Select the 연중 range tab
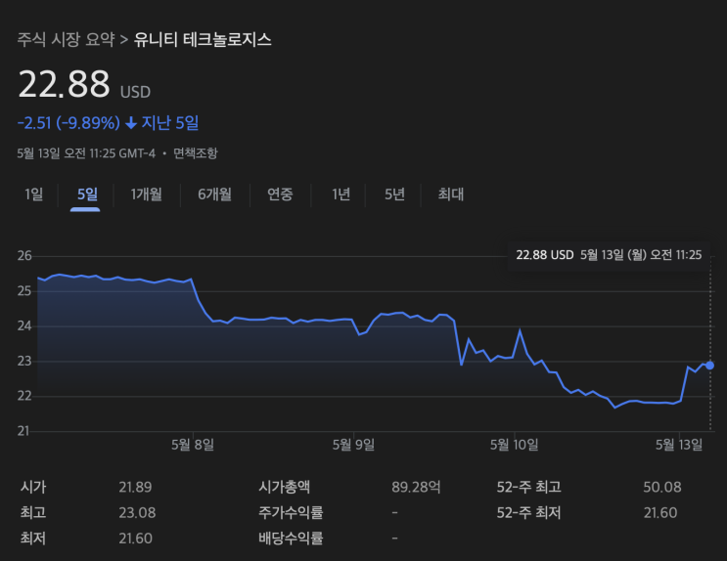Screen dimensions: 727x561 tap(280, 194)
